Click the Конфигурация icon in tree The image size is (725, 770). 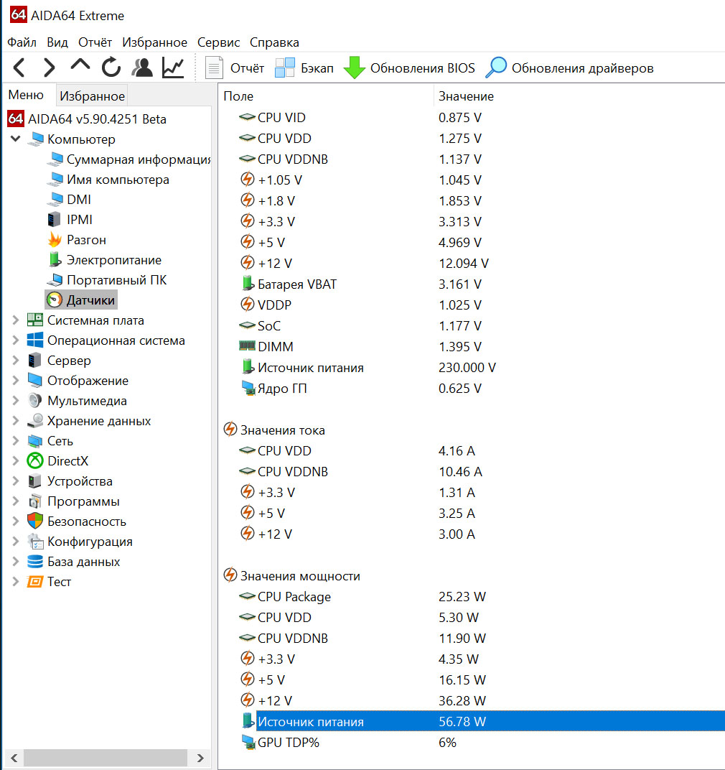pos(35,542)
